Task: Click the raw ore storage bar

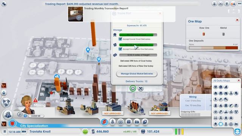Action: pyautogui.click(x=138, y=45)
